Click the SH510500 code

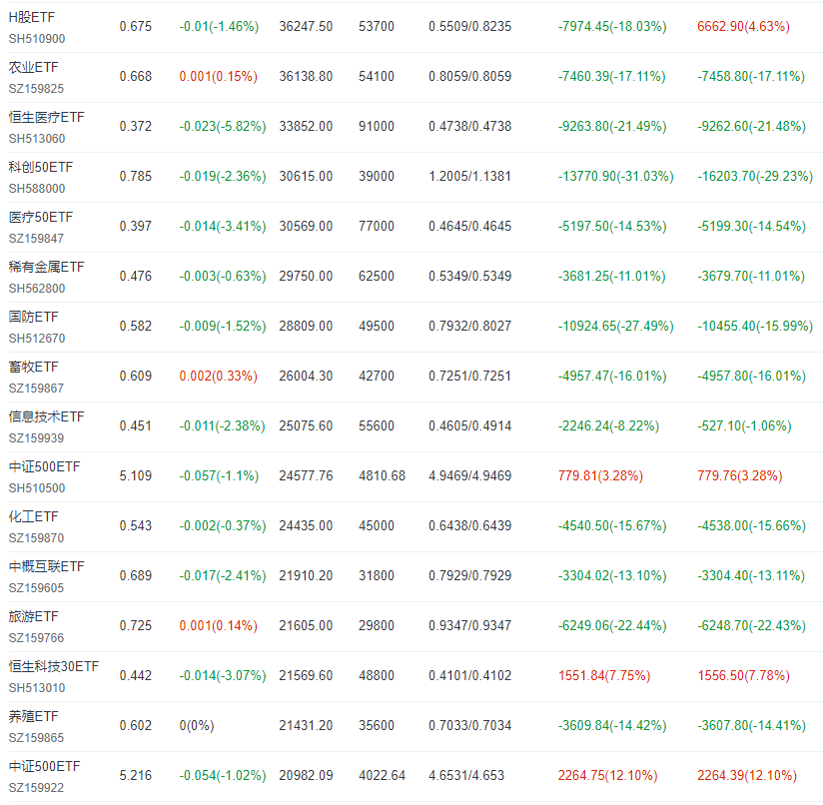click(37, 488)
